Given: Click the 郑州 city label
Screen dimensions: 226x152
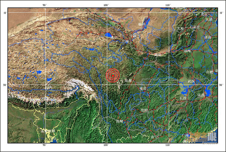Looking at the screenshot, I should pos(187,51).
